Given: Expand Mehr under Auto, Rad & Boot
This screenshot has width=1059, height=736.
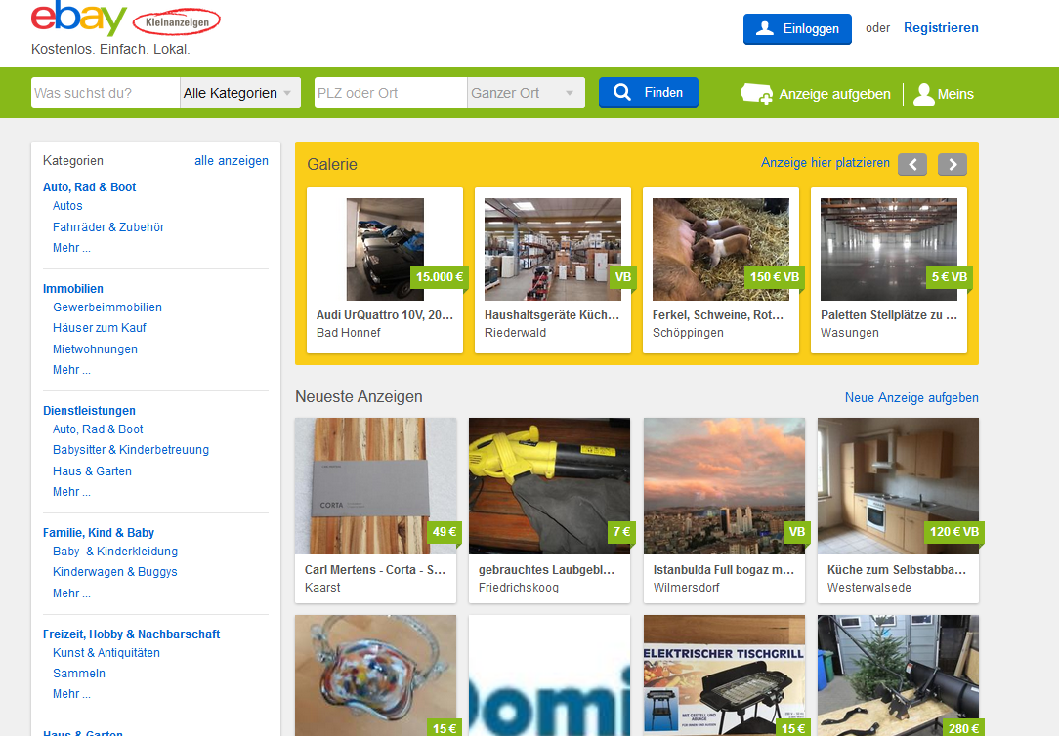Looking at the screenshot, I should [x=71, y=248].
